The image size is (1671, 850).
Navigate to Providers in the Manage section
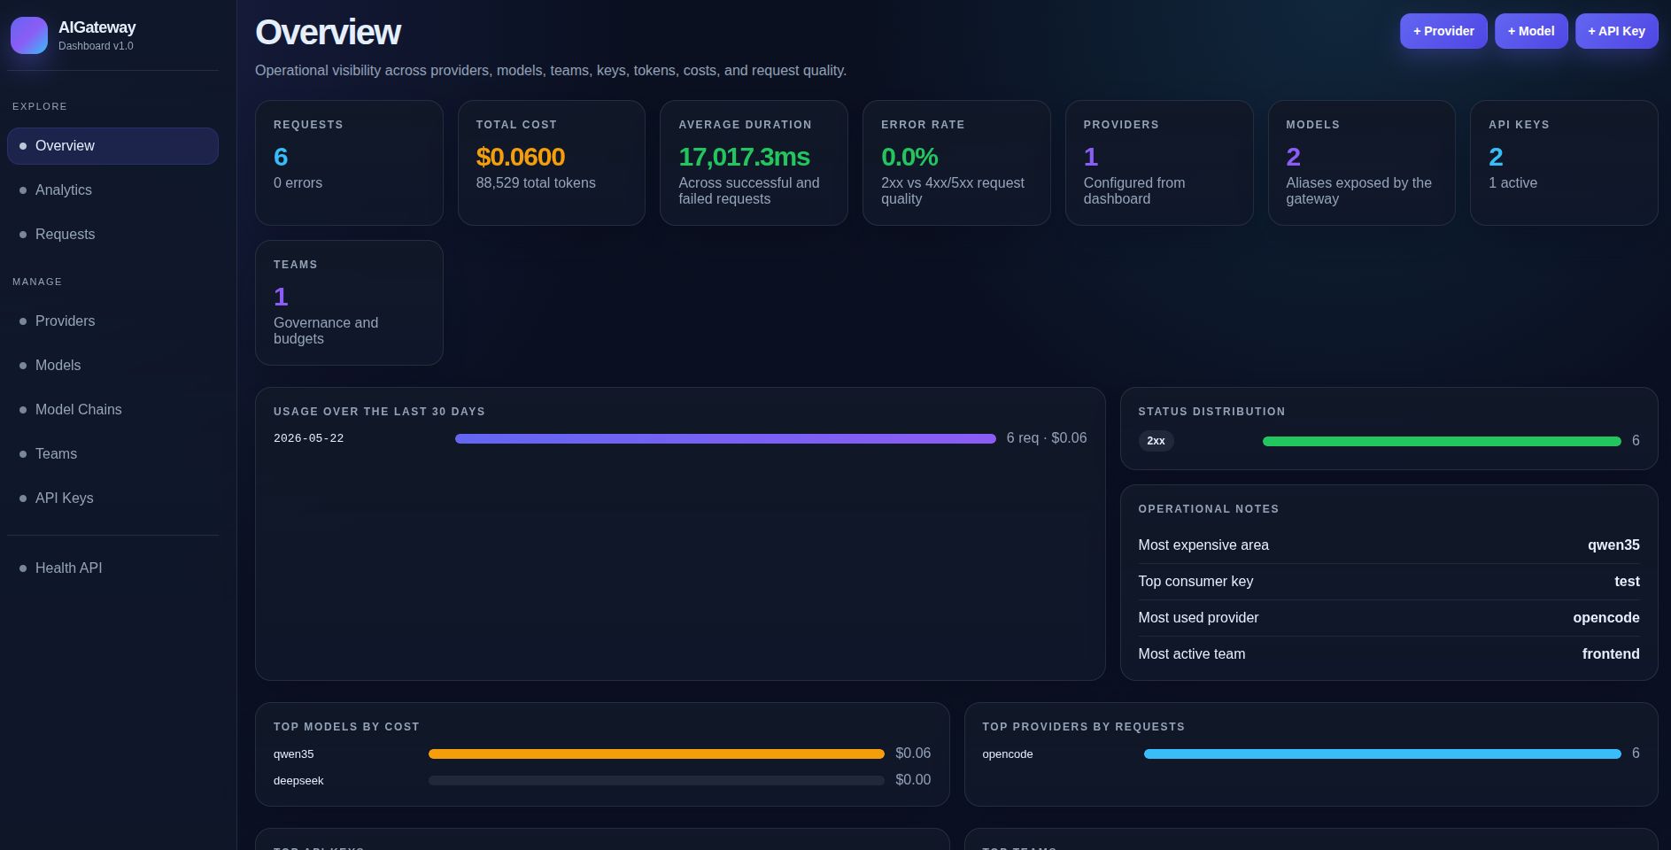(x=112, y=321)
